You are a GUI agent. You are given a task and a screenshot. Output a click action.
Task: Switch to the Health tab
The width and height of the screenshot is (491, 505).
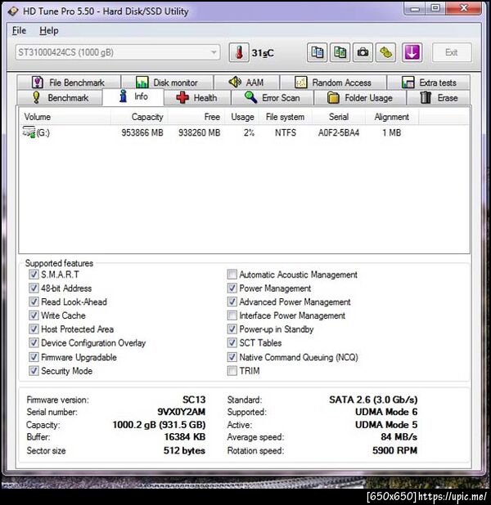click(x=197, y=97)
